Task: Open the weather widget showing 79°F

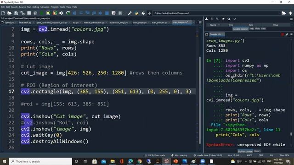Action: [x=236, y=161]
